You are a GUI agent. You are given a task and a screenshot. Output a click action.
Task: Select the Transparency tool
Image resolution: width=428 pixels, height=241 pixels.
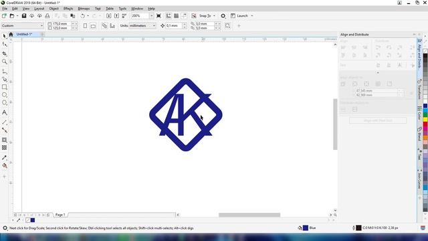(5, 147)
